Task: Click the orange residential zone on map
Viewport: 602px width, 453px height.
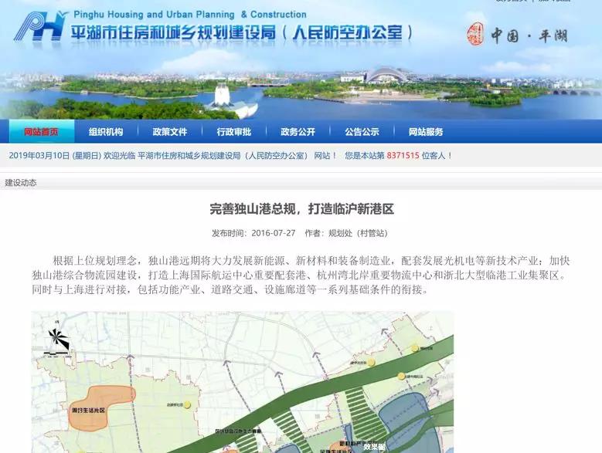Action: tap(101, 408)
